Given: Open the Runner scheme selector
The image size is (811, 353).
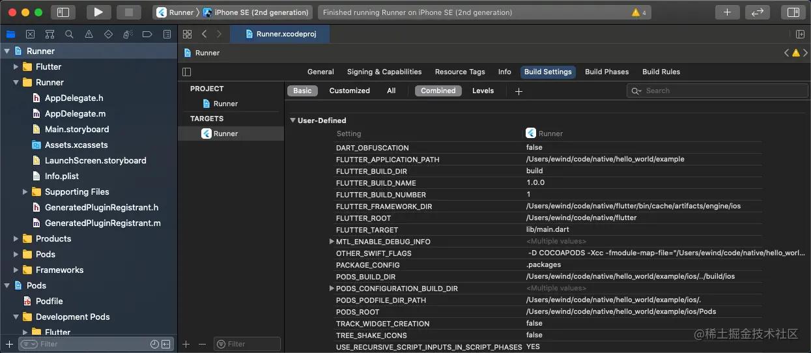Looking at the screenshot, I should 175,12.
